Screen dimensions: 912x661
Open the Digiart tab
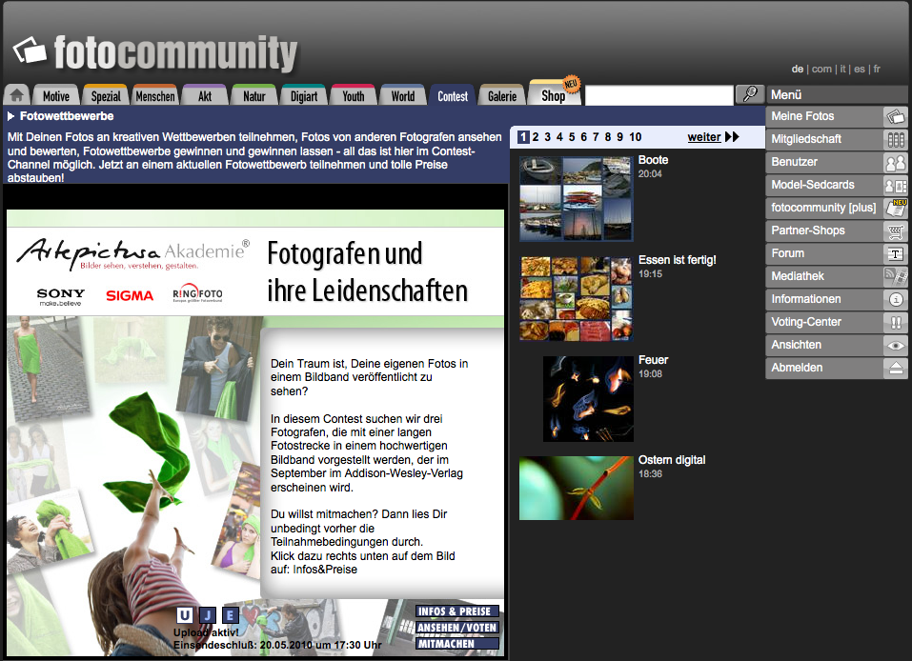coord(304,96)
